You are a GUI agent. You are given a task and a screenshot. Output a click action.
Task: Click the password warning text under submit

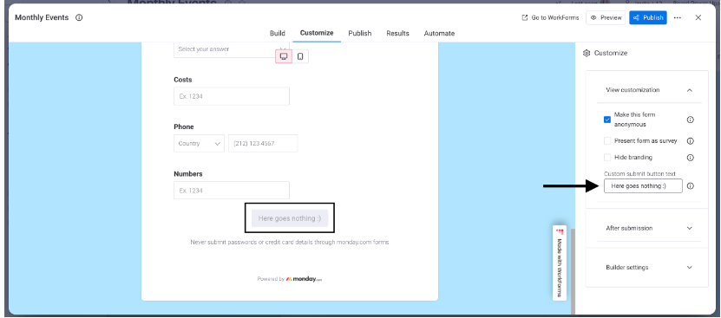pos(290,242)
